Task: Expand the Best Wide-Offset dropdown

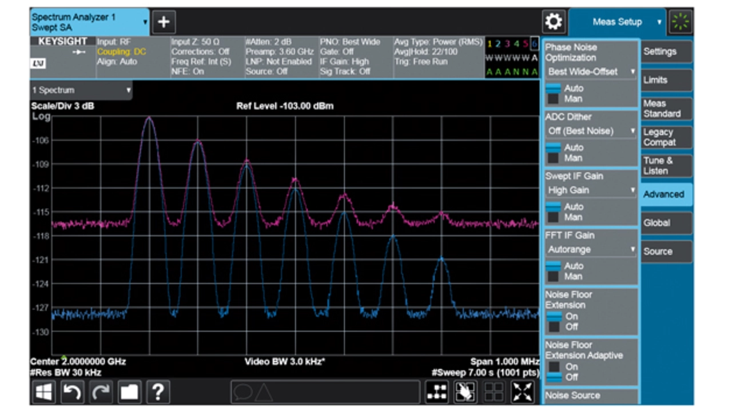Action: tap(591, 72)
